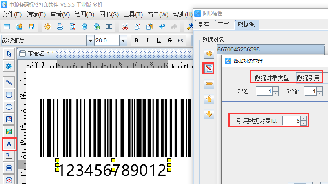Open the 微软雅黑 font dropdown
This screenshot has width=328, height=184.
coord(90,40)
